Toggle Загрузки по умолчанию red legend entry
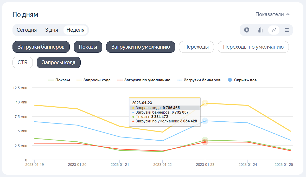The width and height of the screenshot is (306, 177). [x=144, y=80]
